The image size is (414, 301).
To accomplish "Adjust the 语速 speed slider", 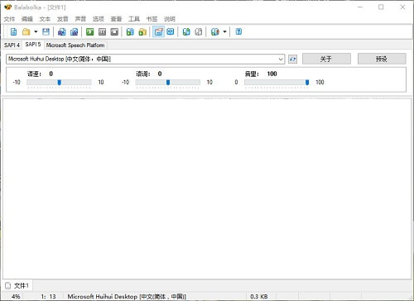I will click(59, 82).
